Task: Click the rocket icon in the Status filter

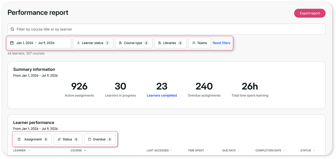Action: (x=59, y=139)
